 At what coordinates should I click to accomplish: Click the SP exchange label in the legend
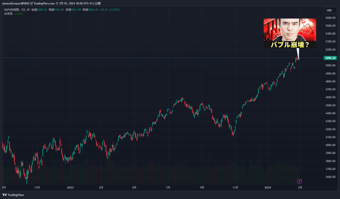pyautogui.click(x=28, y=9)
